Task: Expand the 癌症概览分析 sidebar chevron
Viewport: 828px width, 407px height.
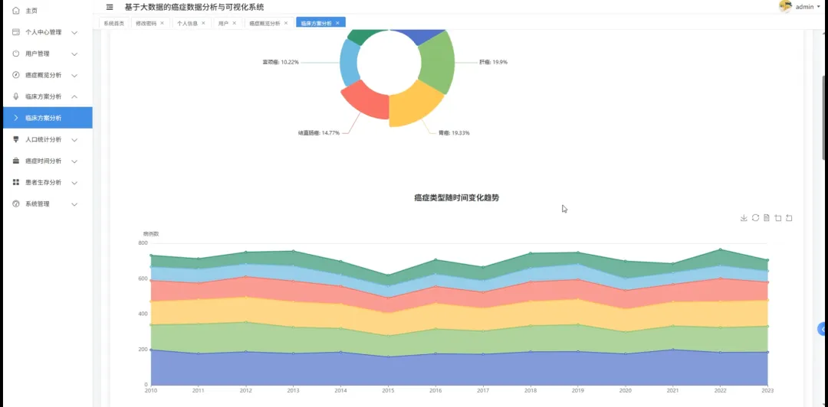Action: tap(74, 76)
